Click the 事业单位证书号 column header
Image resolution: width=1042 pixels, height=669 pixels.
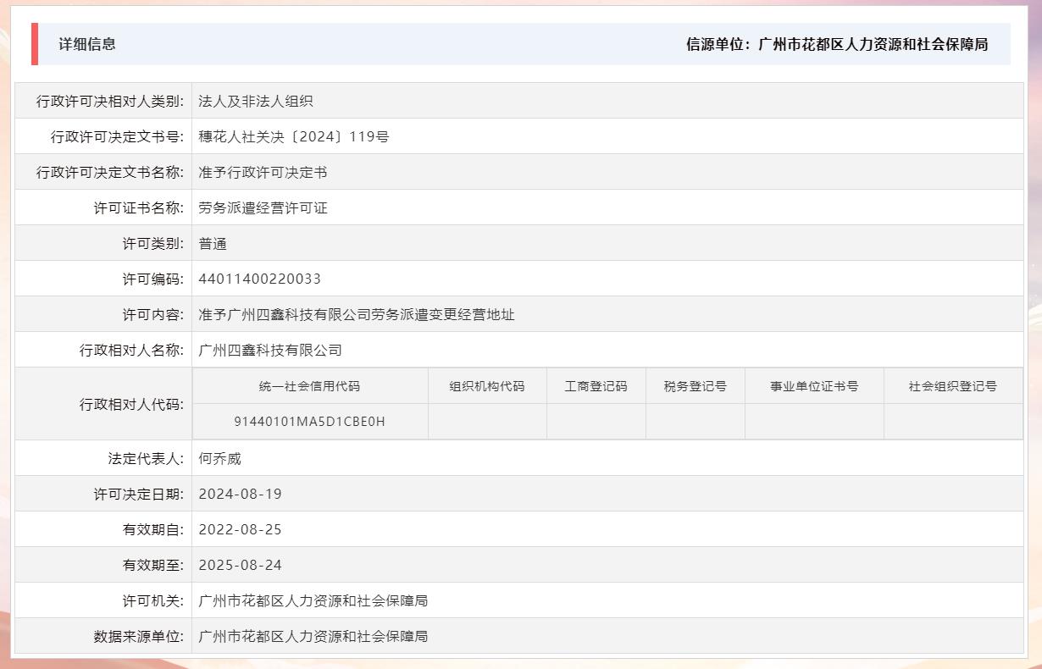pos(814,386)
